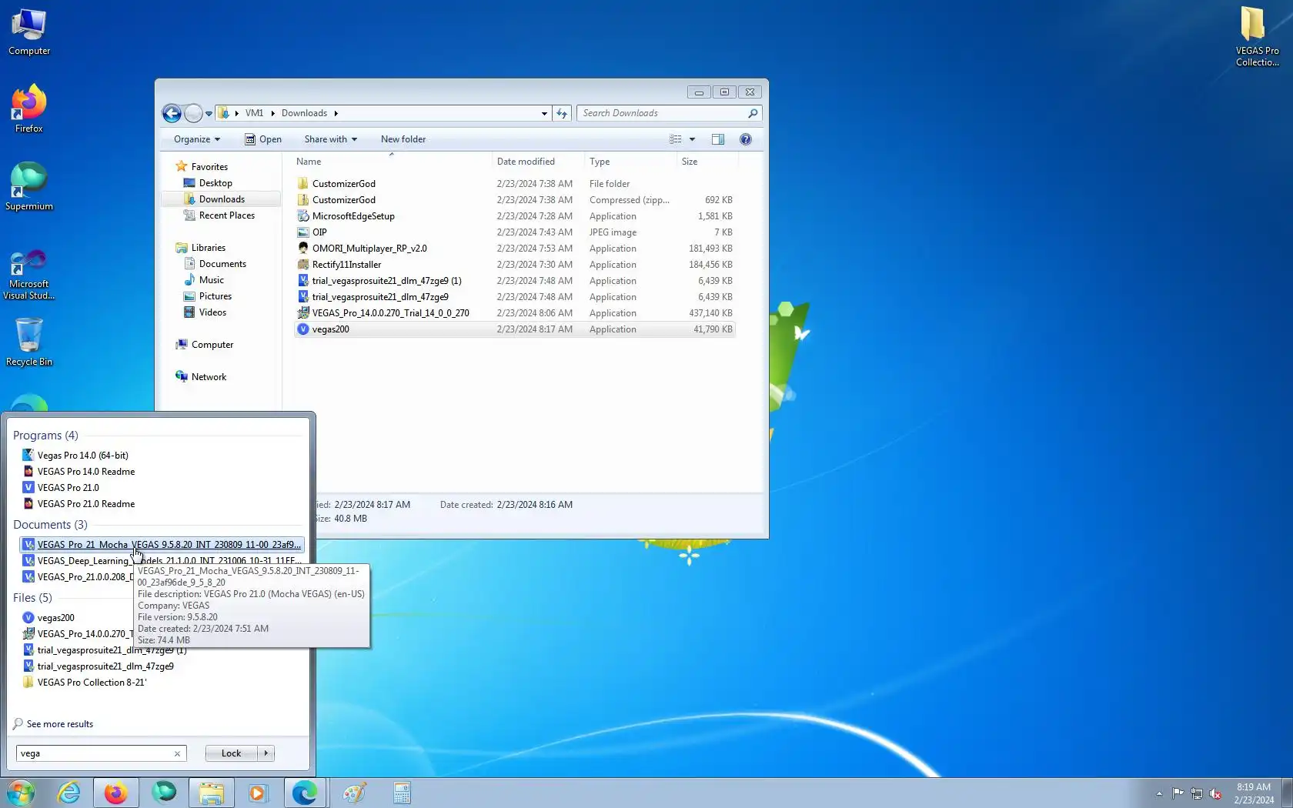Screen dimensions: 1293x808
Task: Open Microsoft Edge from the taskbar
Action: (305, 793)
